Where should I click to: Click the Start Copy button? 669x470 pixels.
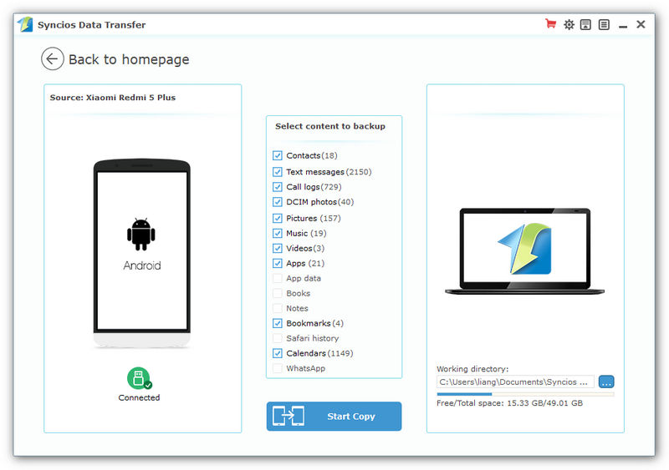(334, 417)
